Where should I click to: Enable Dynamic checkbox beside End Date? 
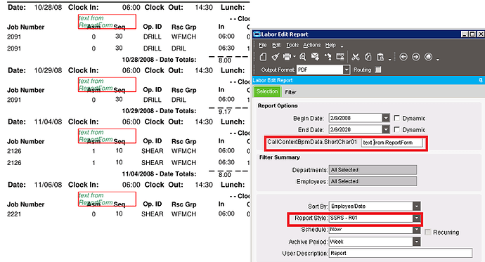click(397, 129)
